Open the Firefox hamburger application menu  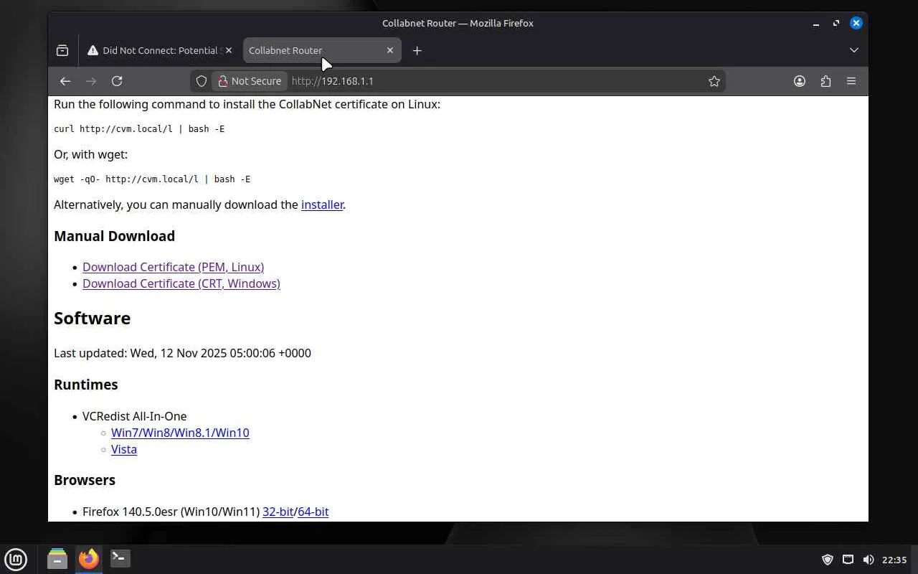pyautogui.click(x=851, y=81)
